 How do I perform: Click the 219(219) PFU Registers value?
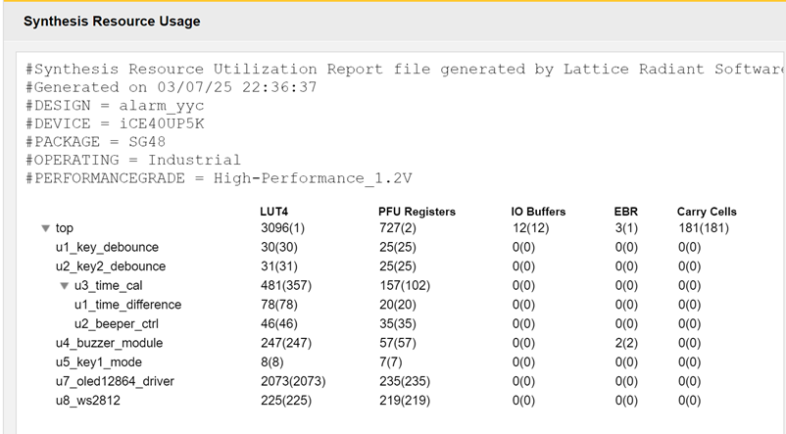pyautogui.click(x=405, y=401)
